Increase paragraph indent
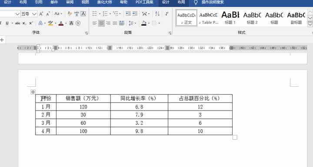The image size is (313, 167). 135,14
